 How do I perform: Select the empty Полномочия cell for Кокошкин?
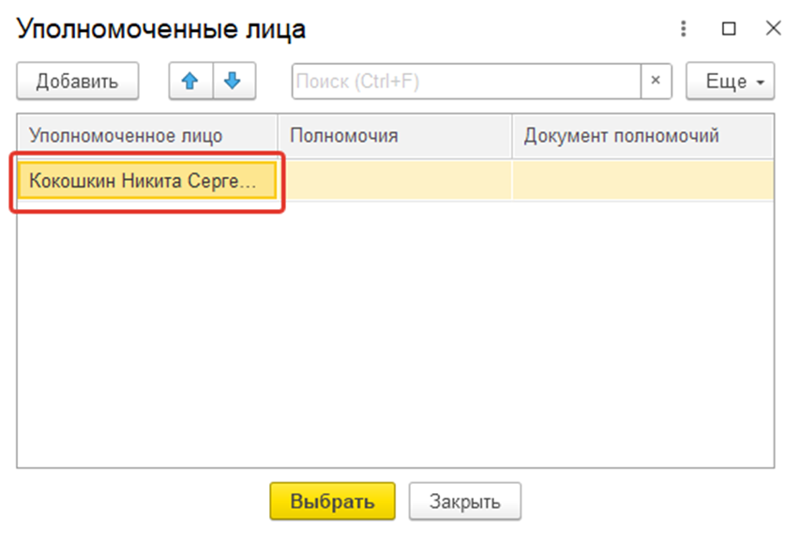point(395,181)
